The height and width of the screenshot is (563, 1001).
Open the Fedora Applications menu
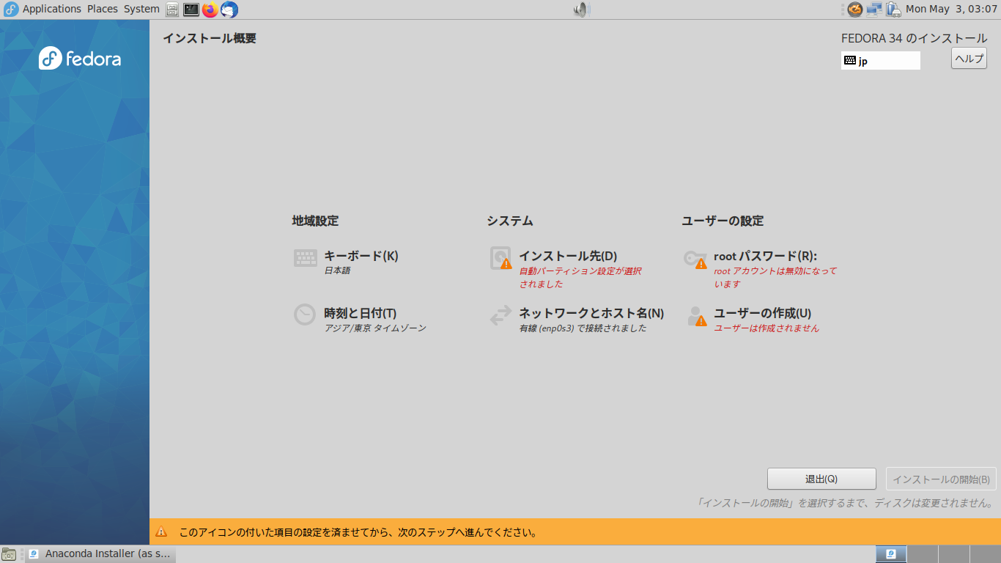(43, 9)
